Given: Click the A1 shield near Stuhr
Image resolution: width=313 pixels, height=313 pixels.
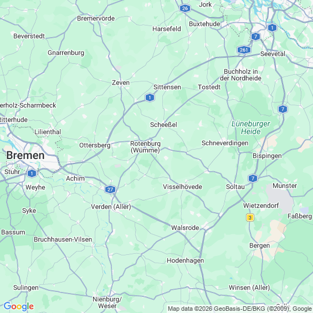Looking at the screenshot, I should 32,173.
